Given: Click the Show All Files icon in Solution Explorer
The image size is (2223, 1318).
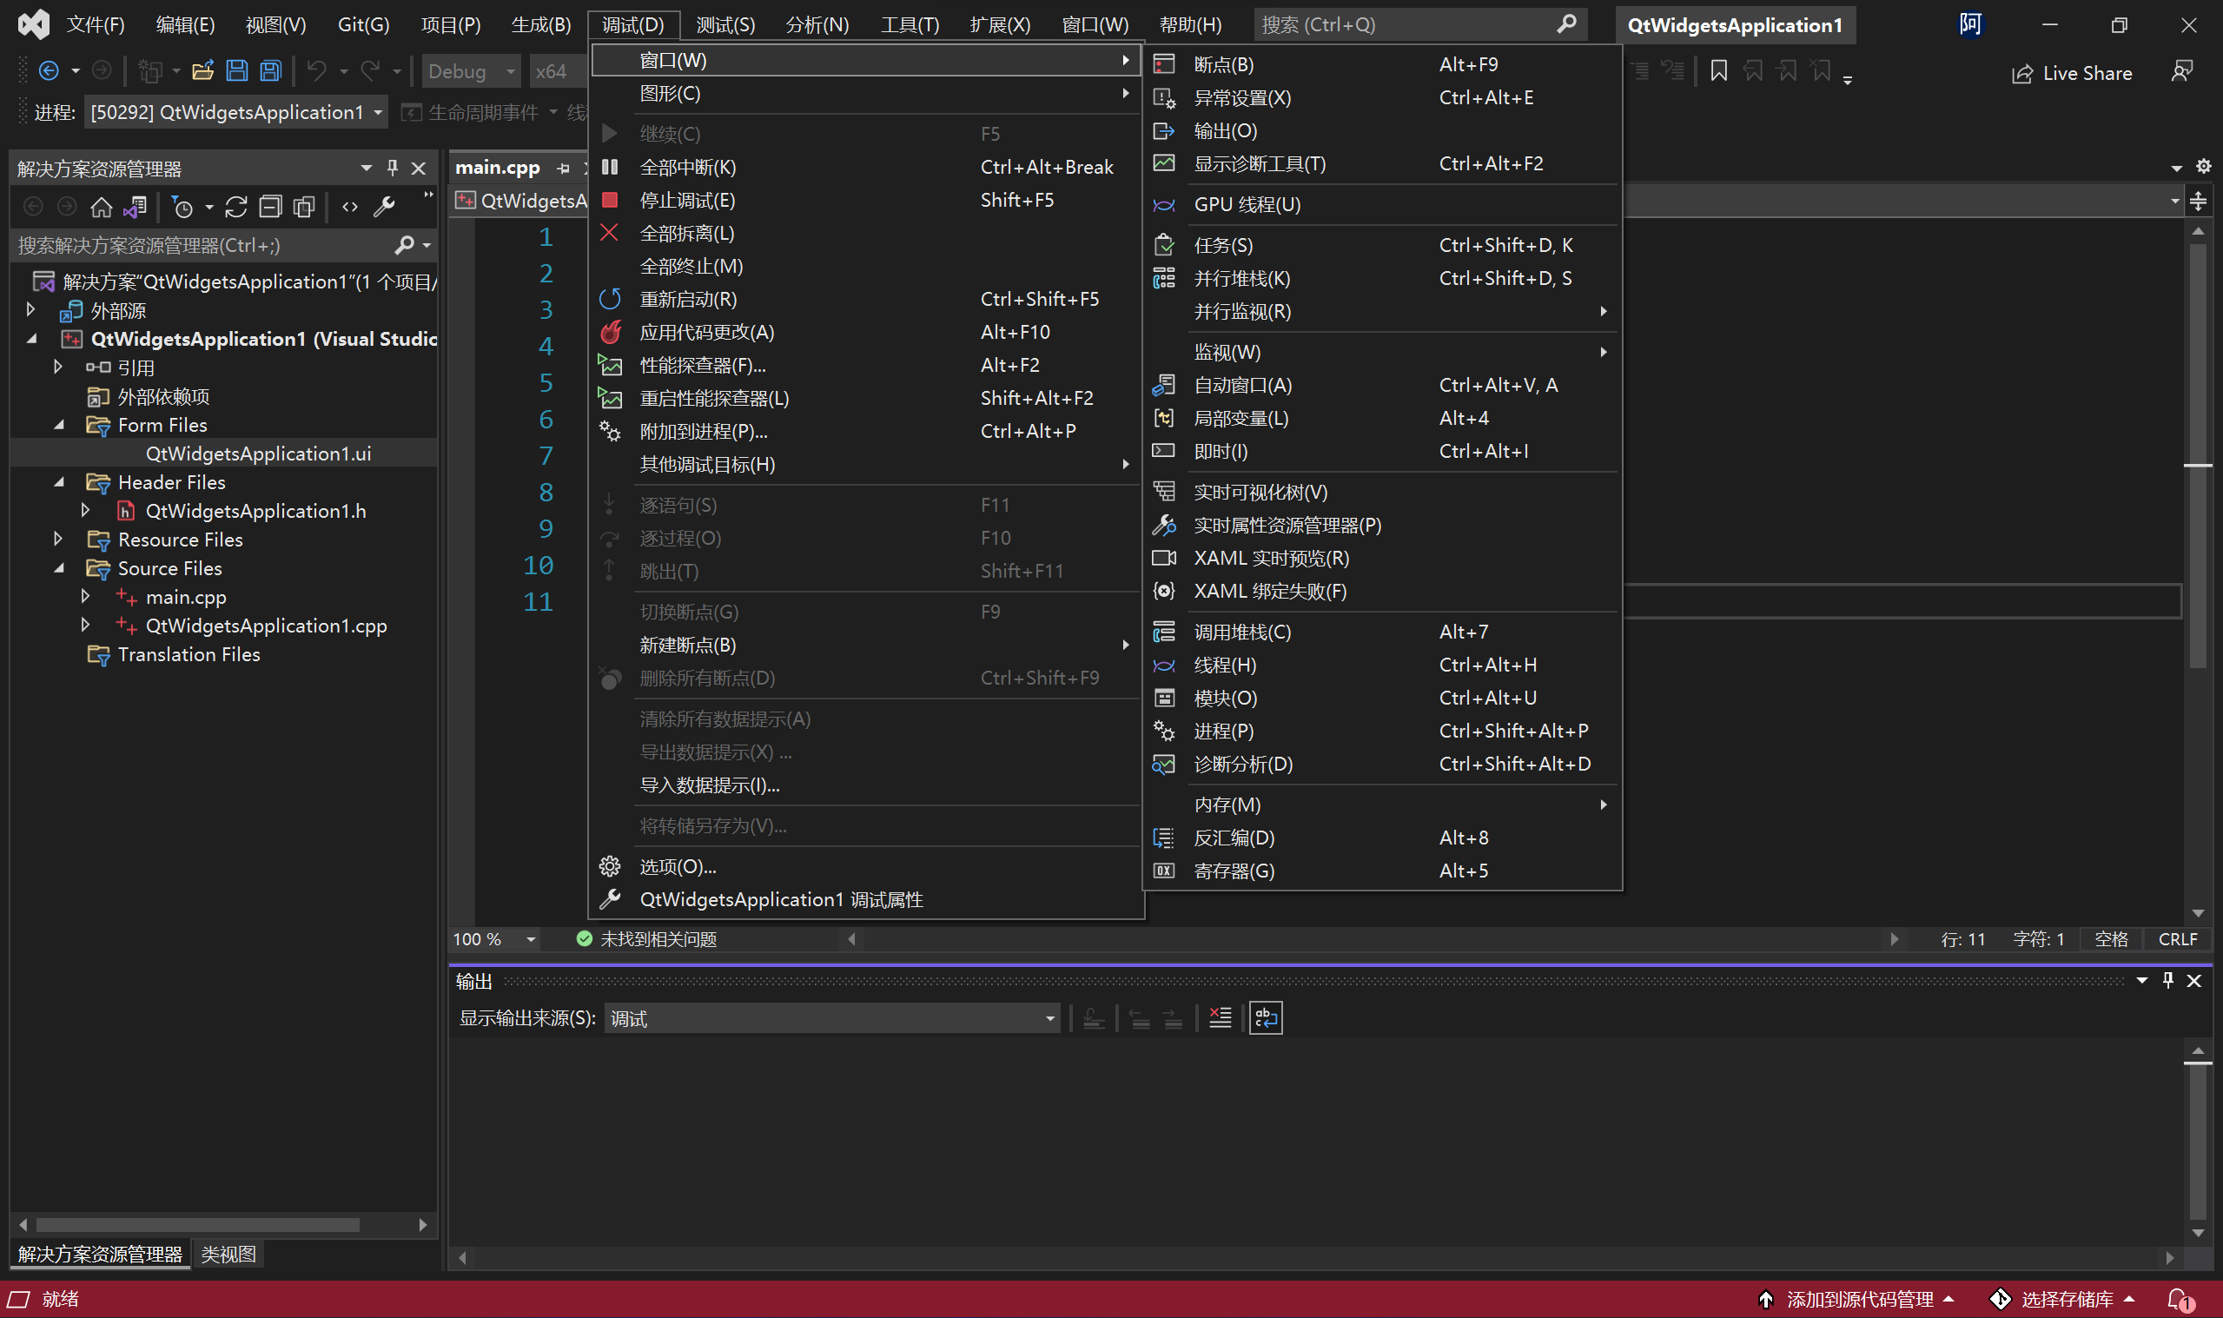Looking at the screenshot, I should (304, 207).
